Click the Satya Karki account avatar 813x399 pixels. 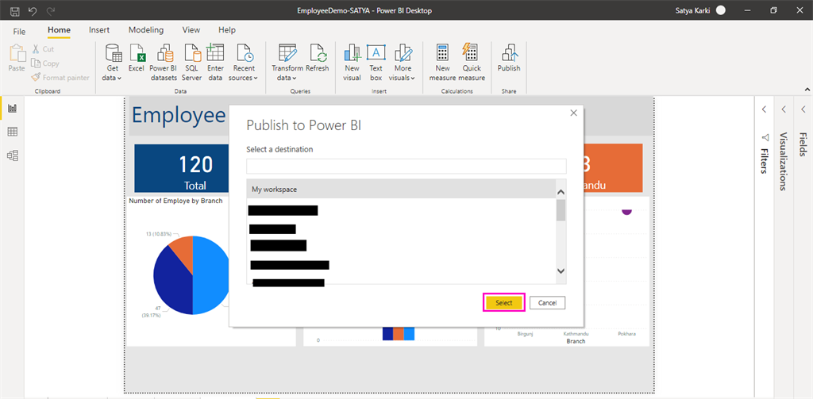[720, 10]
